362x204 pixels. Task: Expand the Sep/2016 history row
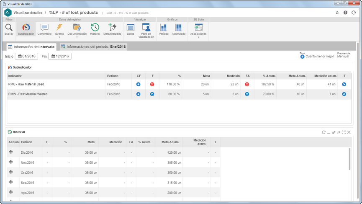click(11, 182)
